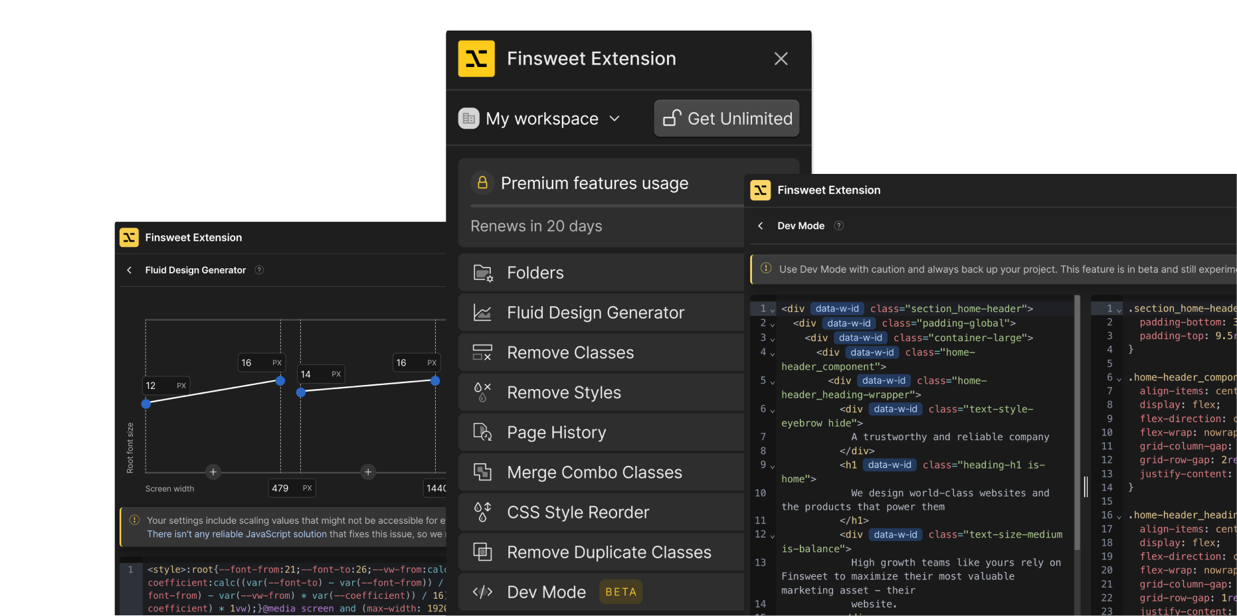Image resolution: width=1237 pixels, height=616 pixels.
Task: Click the Folders icon
Action: [x=483, y=273]
